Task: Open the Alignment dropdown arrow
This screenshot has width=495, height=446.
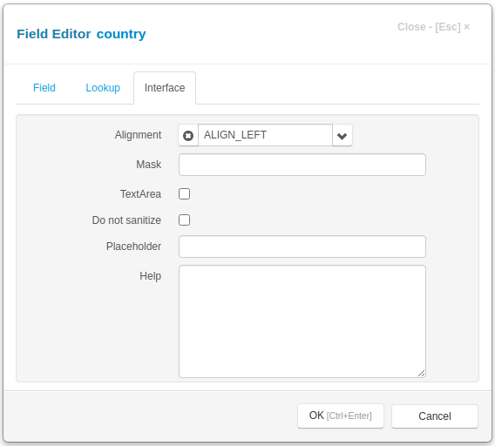Action: pyautogui.click(x=342, y=135)
